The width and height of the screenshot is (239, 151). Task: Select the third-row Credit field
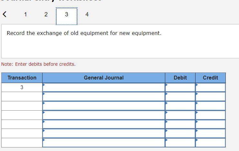click(211, 106)
